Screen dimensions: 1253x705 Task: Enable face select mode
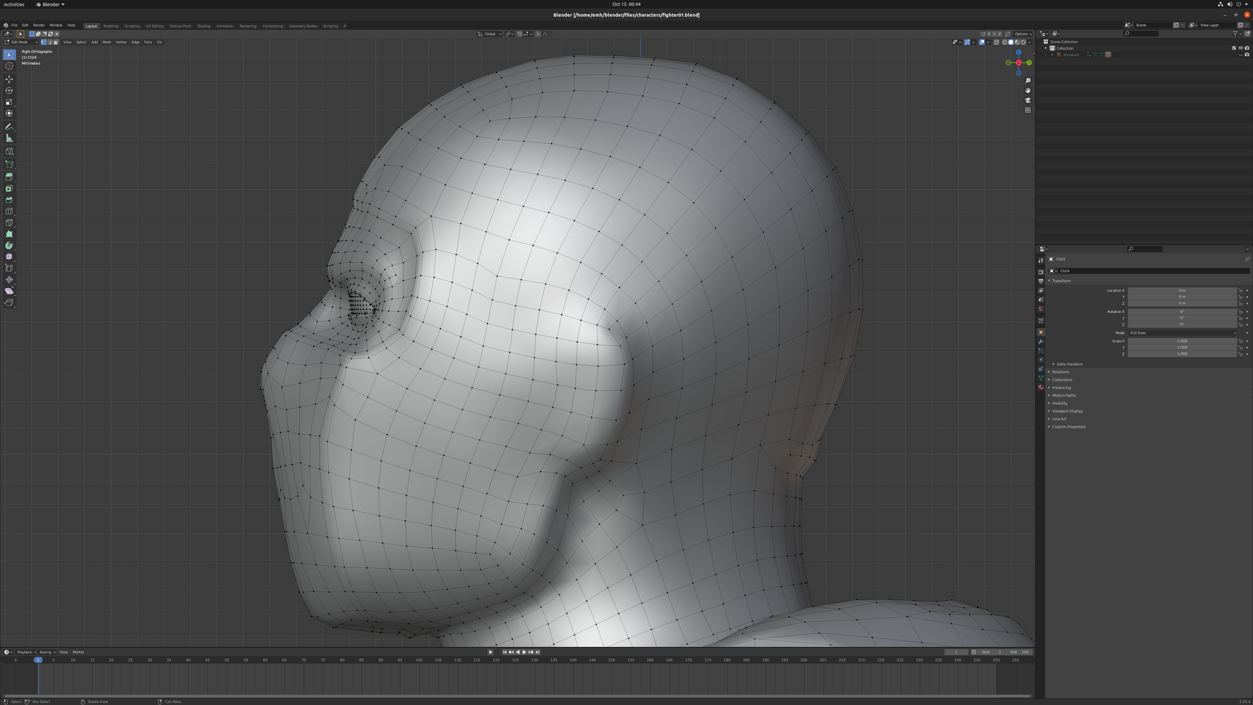pyautogui.click(x=56, y=42)
